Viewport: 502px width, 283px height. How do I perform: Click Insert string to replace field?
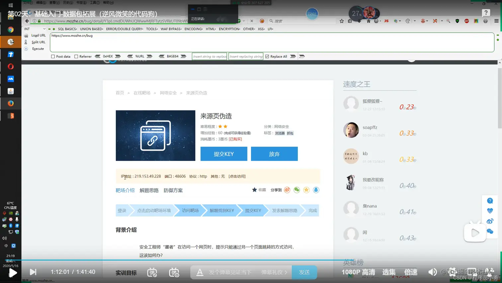point(209,57)
